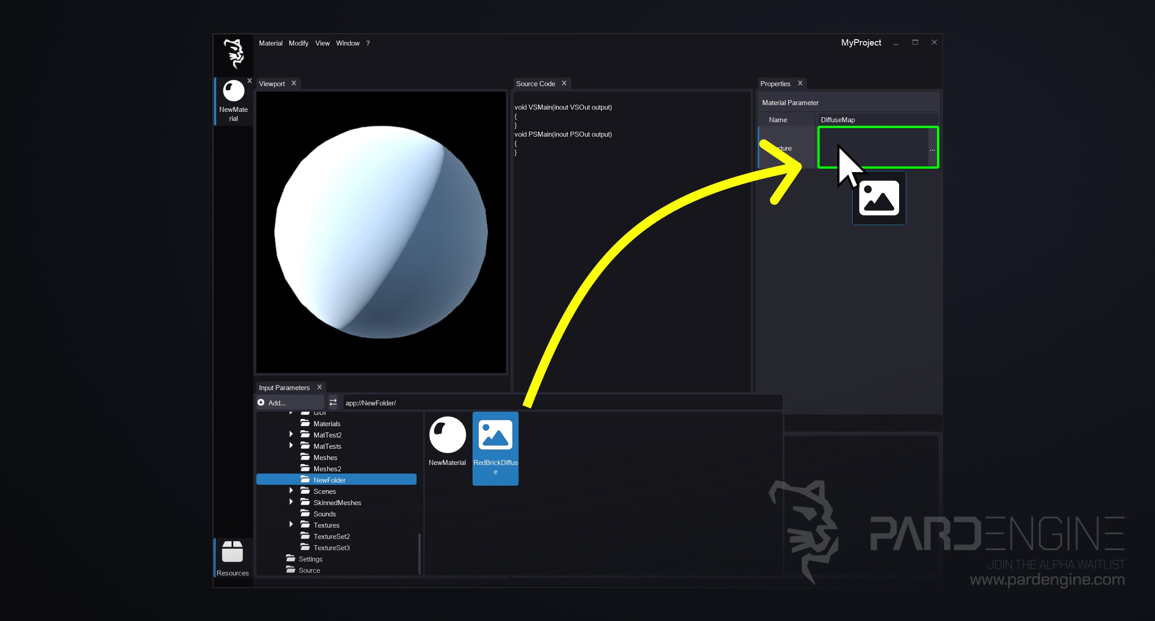Select the RedBrickDiffuse image asset
Screen dimensions: 1155x621
pyautogui.click(x=495, y=448)
